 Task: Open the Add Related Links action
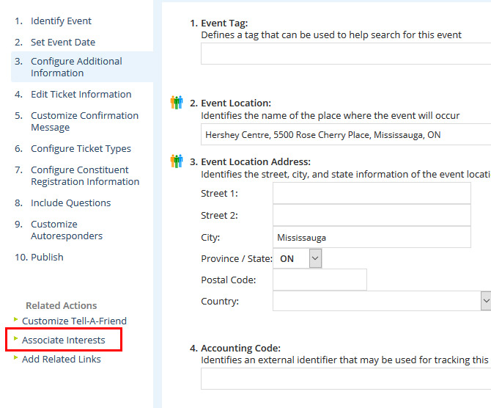[61, 360]
